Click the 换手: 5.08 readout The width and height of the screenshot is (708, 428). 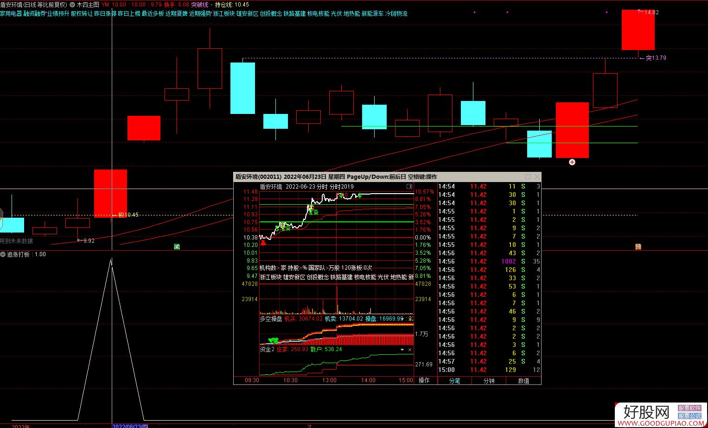[177, 5]
